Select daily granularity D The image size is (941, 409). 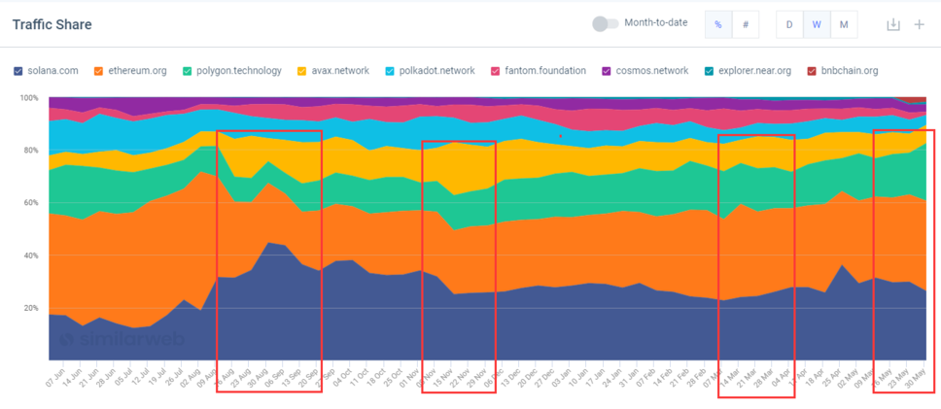coord(789,24)
